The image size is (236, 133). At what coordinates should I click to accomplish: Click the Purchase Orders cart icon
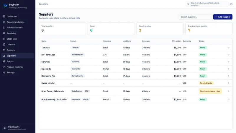pos(4,27)
